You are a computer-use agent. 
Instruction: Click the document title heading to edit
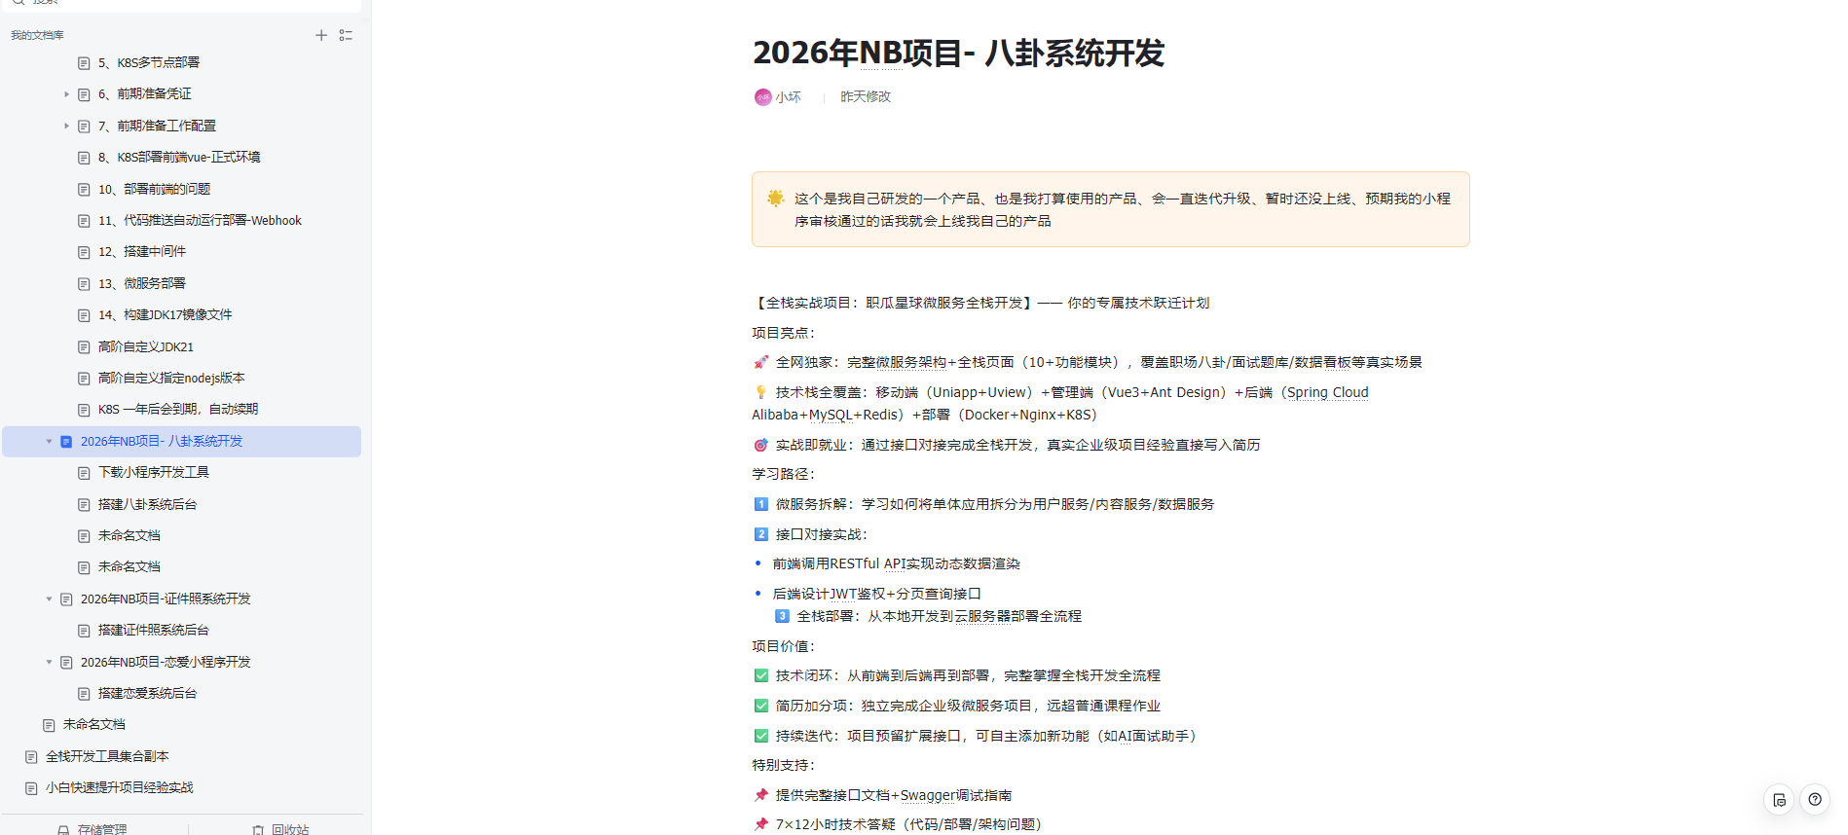coord(958,53)
